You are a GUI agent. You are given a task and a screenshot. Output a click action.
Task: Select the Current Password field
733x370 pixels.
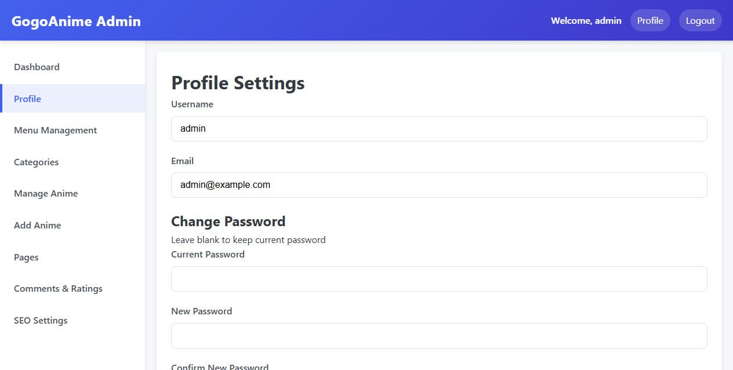[x=438, y=279]
